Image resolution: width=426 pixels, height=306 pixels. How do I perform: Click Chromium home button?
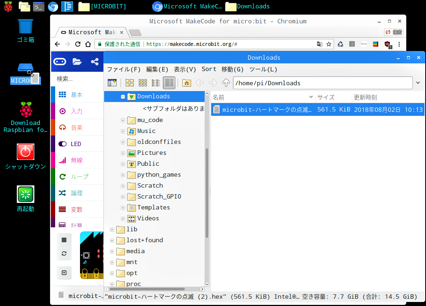pos(88,44)
